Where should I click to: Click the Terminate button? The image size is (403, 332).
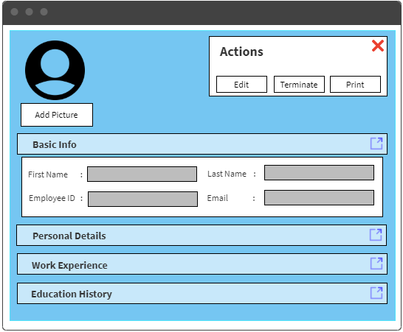299,85
